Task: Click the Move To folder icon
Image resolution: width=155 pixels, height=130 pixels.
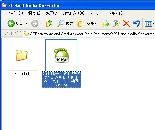Action: tap(106, 23)
